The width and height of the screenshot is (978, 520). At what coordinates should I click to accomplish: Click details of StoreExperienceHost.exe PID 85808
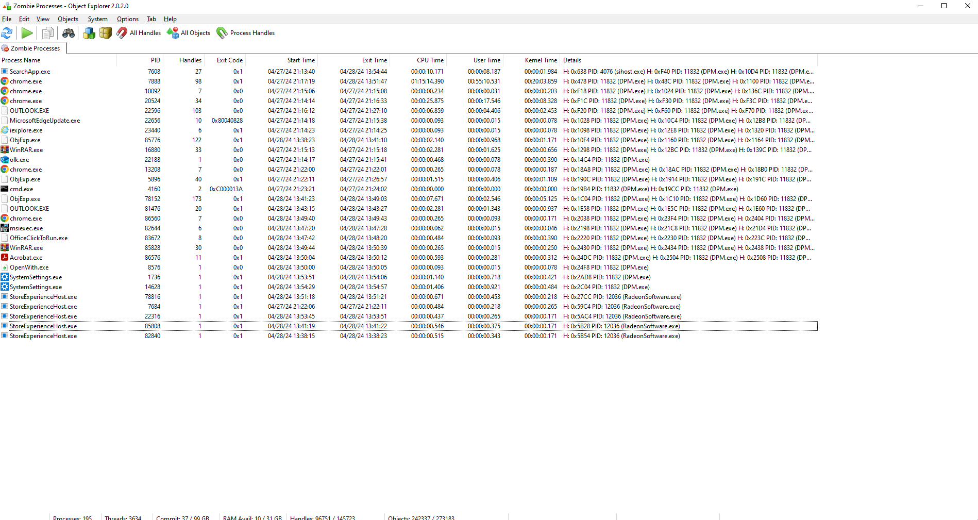click(621, 326)
